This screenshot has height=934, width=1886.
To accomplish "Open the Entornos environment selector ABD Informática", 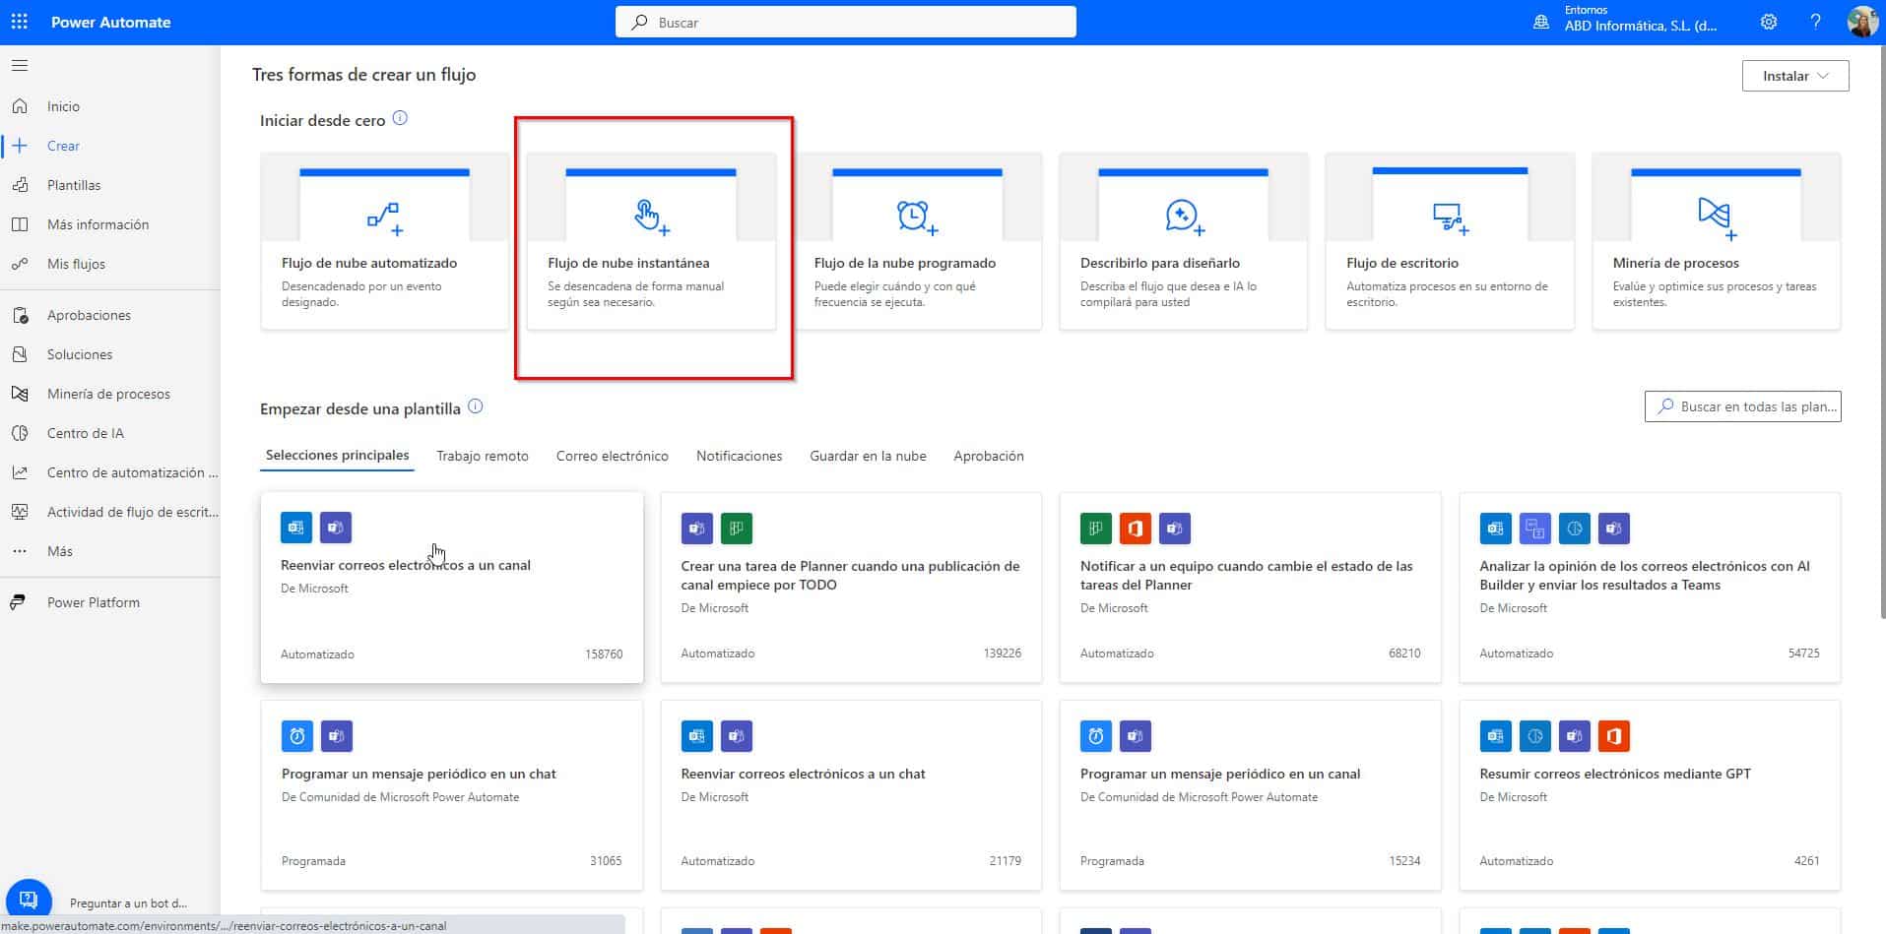I will point(1640,20).
